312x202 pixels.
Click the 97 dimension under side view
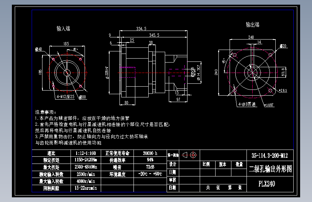tap(178, 99)
